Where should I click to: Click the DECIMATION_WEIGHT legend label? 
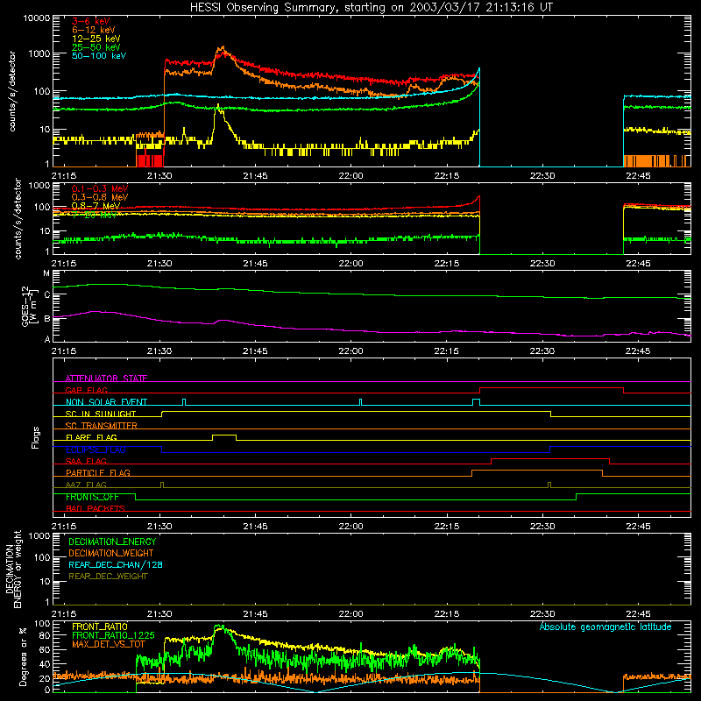111,553
